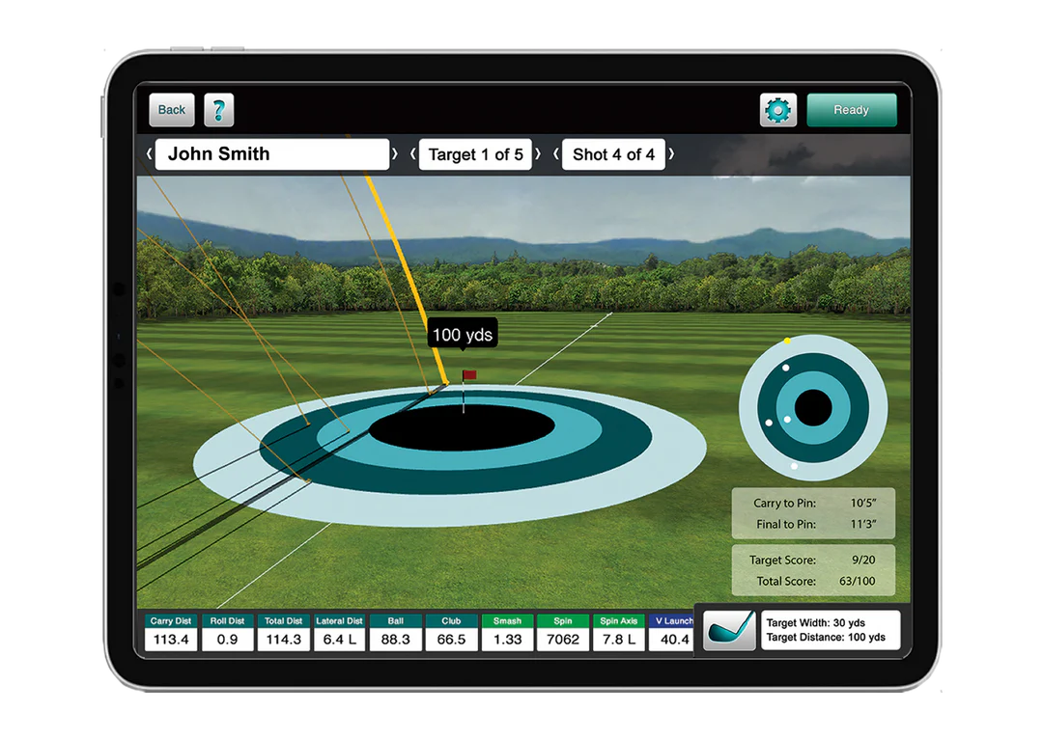Screen dimensions: 1043x739
Task: Click the John Smith name field
Action: coord(272,154)
